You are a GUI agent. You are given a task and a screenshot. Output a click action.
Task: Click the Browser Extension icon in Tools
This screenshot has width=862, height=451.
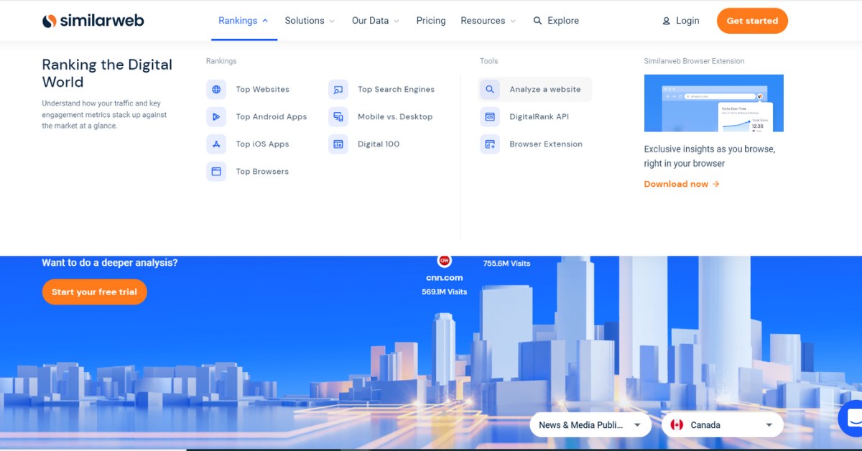click(490, 144)
